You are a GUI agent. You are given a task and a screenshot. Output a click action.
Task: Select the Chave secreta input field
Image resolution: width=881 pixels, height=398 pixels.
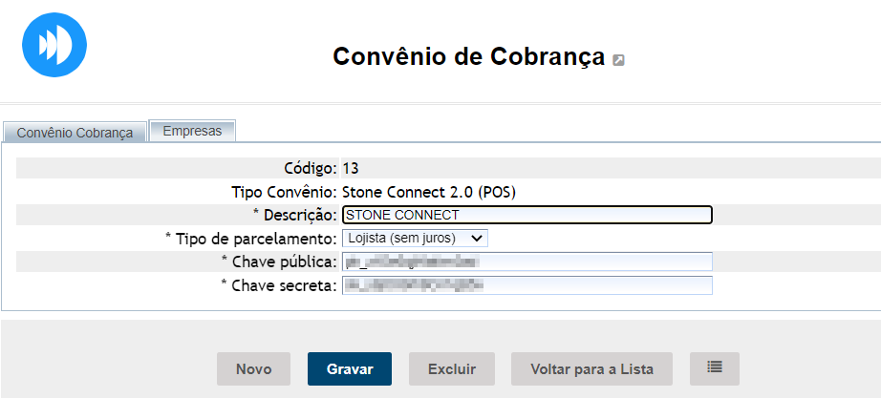[526, 285]
